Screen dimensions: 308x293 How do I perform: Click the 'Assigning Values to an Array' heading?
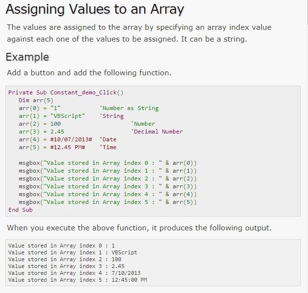95,9
